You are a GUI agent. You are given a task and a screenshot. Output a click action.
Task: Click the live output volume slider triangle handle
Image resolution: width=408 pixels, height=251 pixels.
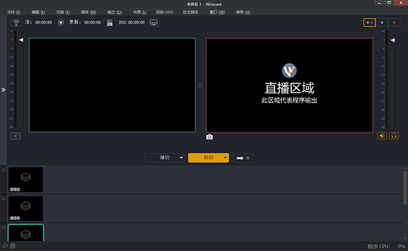[x=392, y=40]
